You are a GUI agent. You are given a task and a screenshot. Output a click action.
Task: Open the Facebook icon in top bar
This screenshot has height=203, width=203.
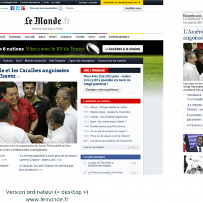pos(13,8)
